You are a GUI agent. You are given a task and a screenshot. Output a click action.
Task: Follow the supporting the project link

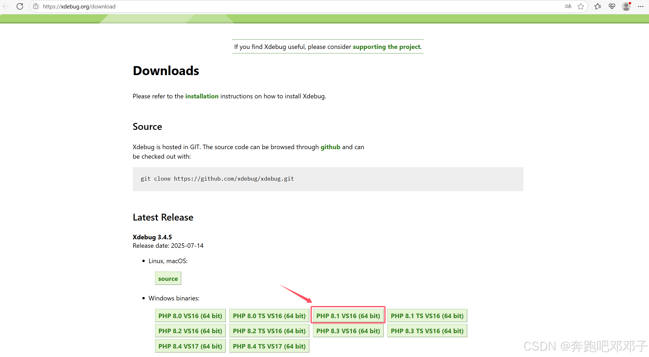tap(386, 47)
